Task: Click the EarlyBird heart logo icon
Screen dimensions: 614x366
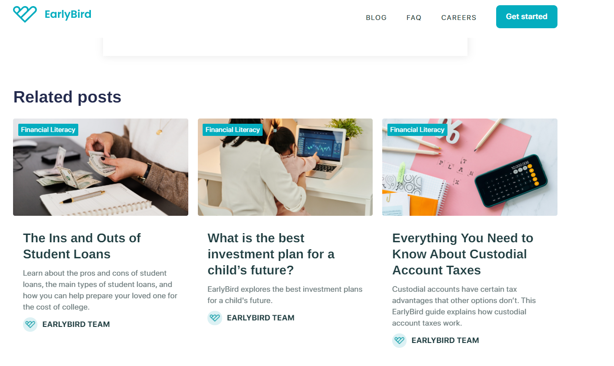Action: click(25, 14)
